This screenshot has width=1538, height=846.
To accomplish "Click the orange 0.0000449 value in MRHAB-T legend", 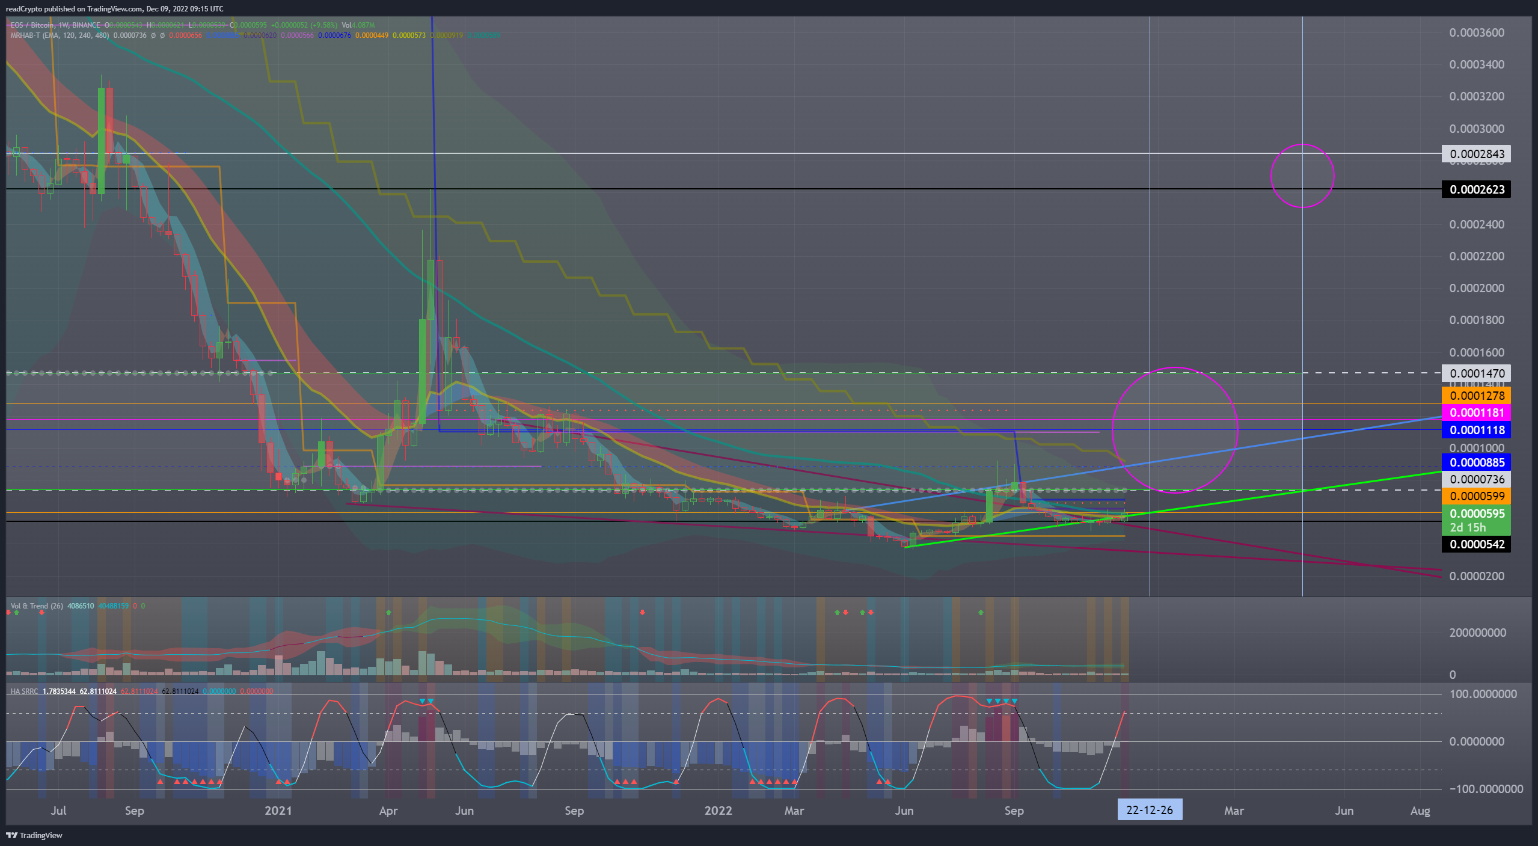I will pyautogui.click(x=372, y=35).
